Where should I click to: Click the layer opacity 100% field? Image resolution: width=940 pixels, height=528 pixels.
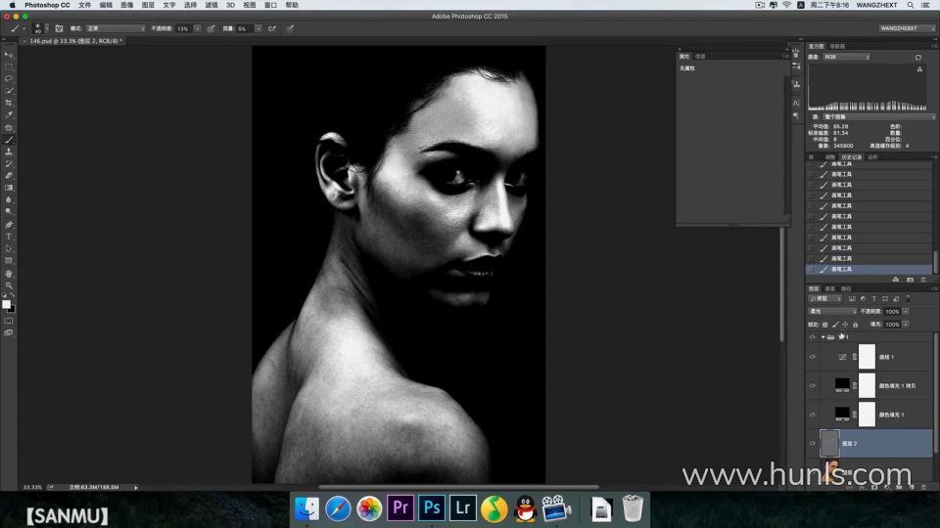click(x=892, y=311)
